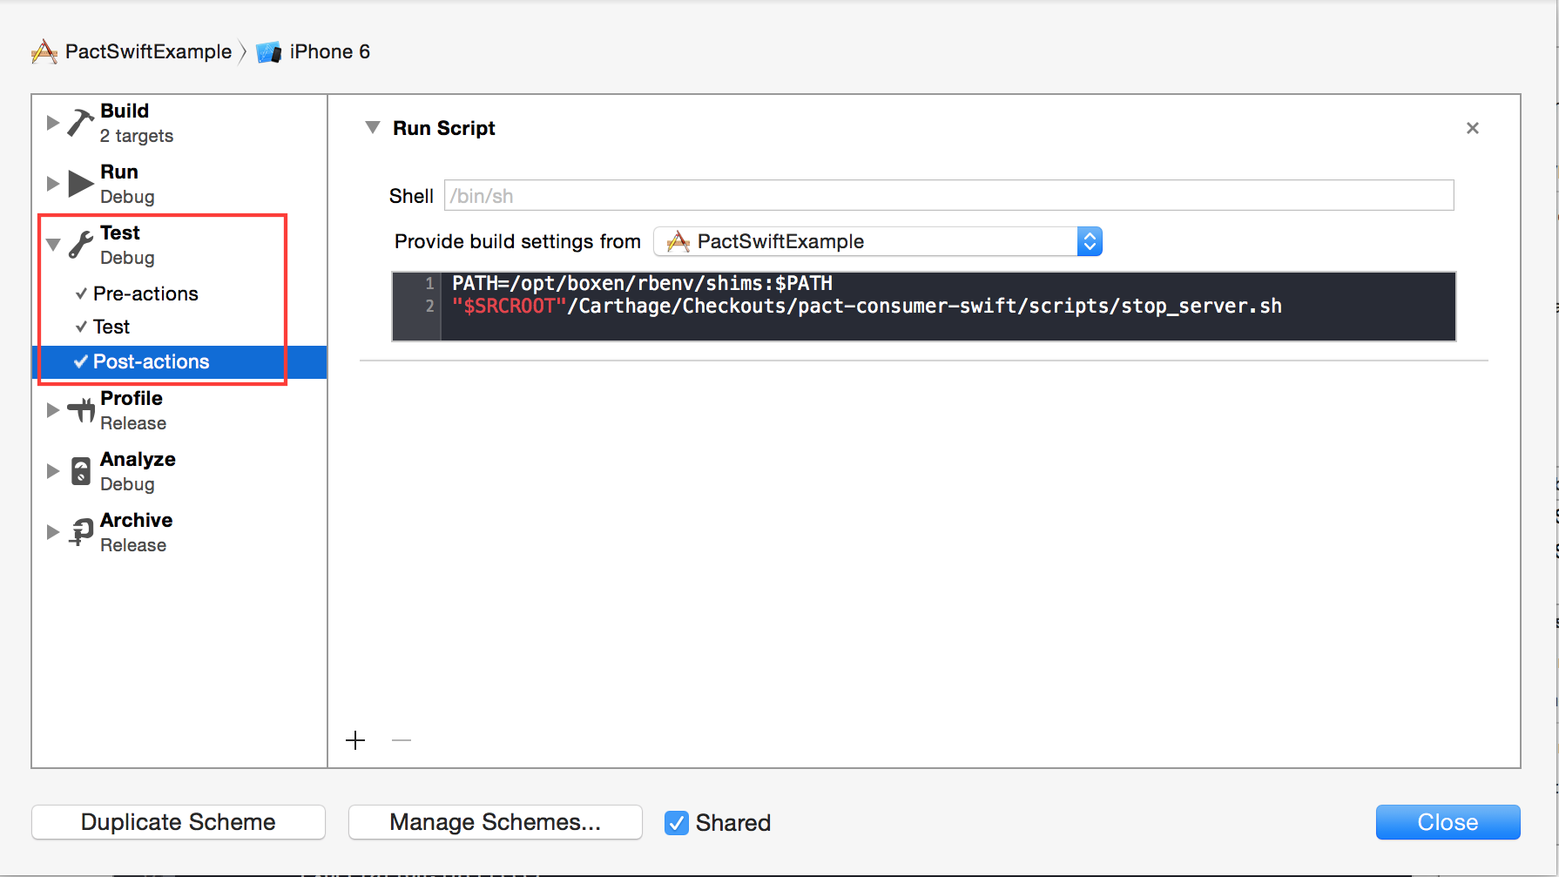Click the iPhone 6 destination in breadcrumb
The width and height of the screenshot is (1559, 877).
[x=328, y=52]
